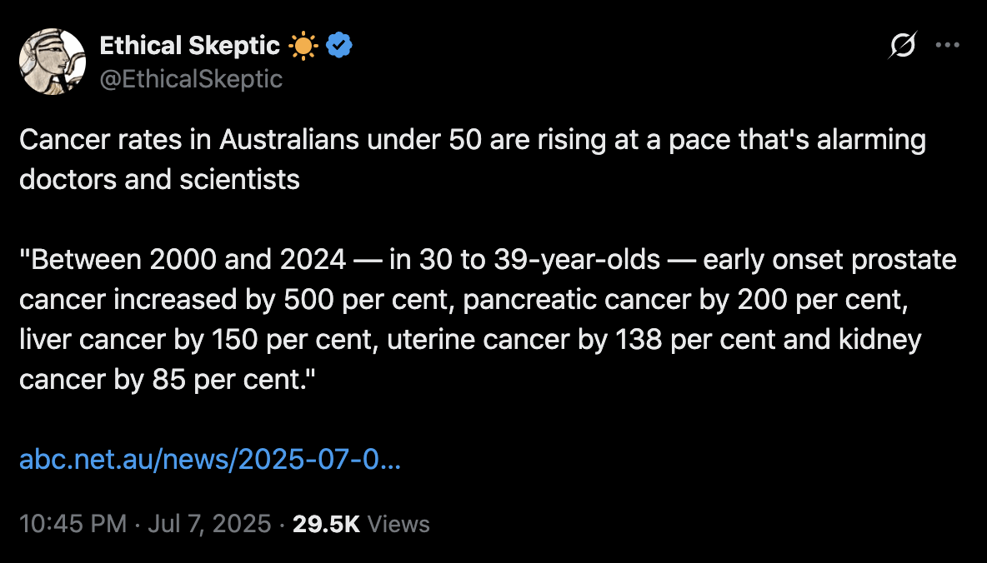Click the blue verified checkmark badge
Screen dimensions: 987x563
[x=338, y=47]
